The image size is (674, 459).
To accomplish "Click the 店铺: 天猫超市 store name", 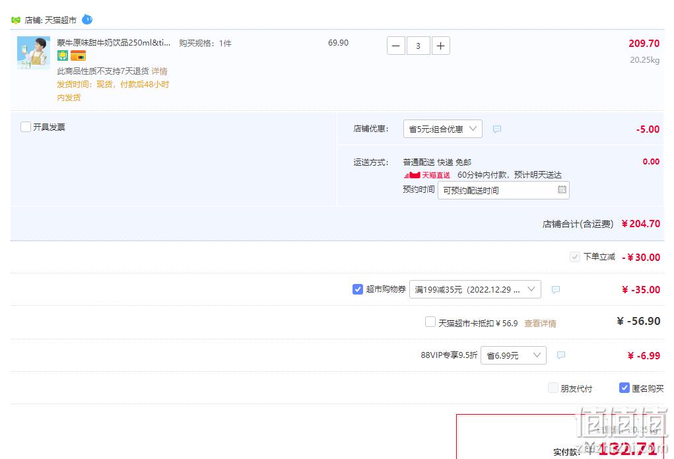I will [x=51, y=20].
